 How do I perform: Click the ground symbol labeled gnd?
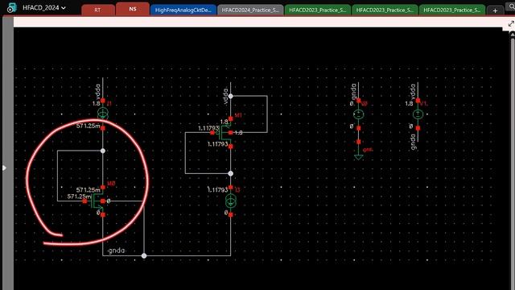point(358,157)
